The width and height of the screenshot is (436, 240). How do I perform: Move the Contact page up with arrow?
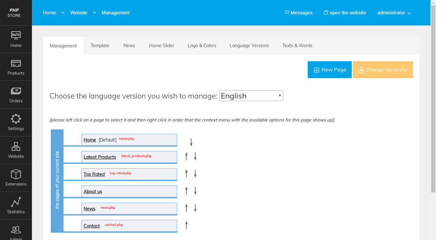click(186, 225)
